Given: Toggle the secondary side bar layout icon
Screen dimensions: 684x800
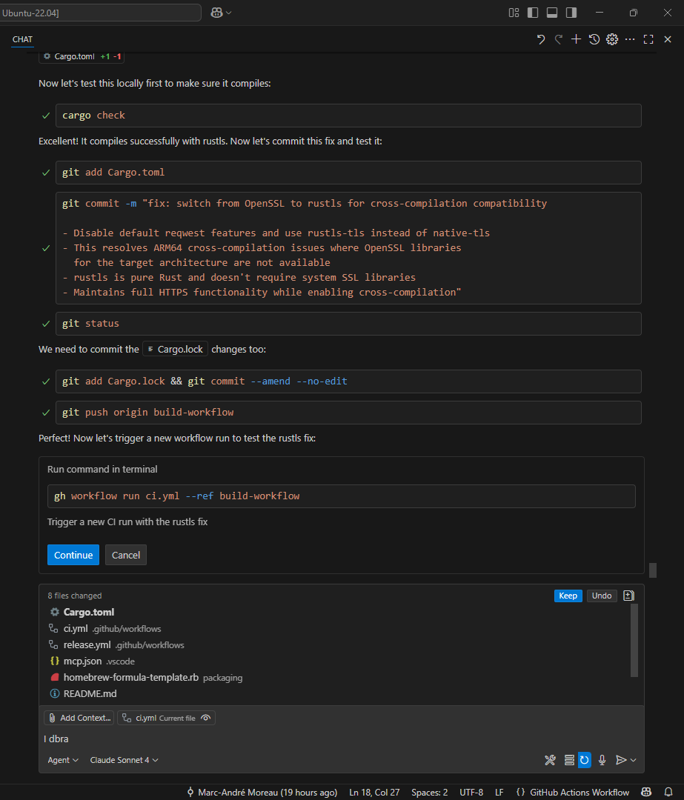Looking at the screenshot, I should 571,13.
